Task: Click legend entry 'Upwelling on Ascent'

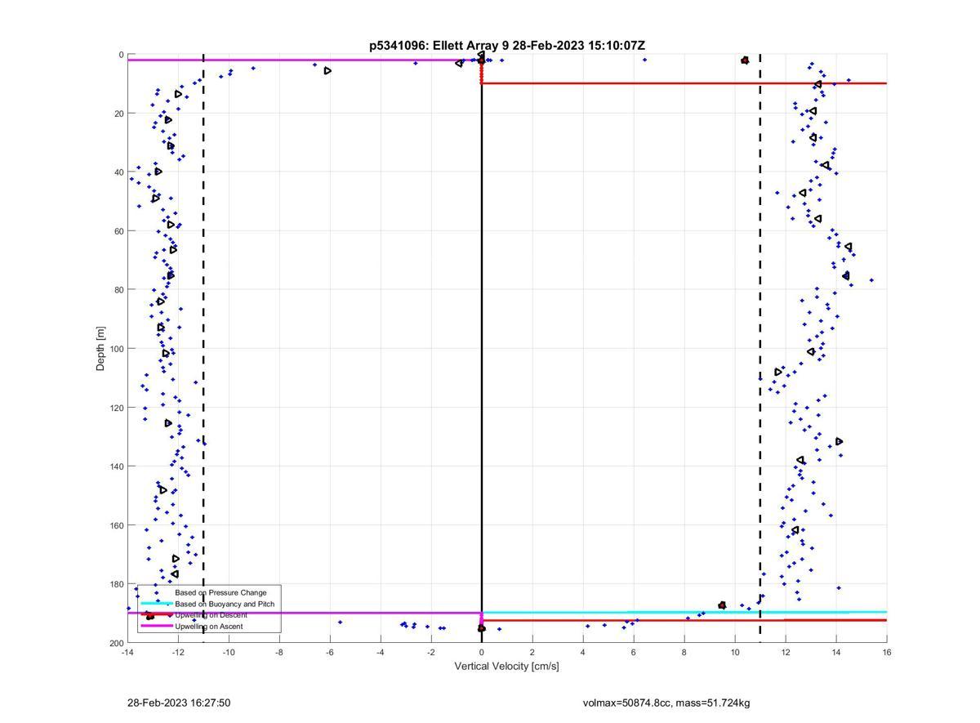Action: (x=207, y=627)
